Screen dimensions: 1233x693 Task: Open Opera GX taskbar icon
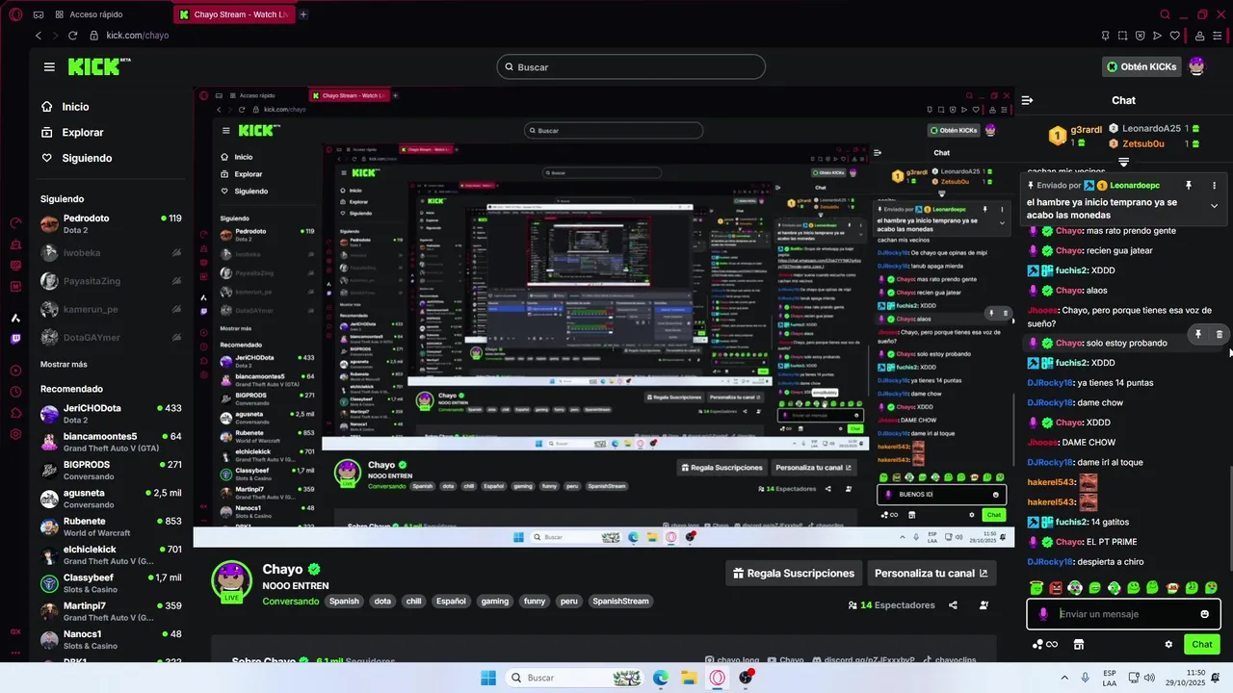pos(717,678)
